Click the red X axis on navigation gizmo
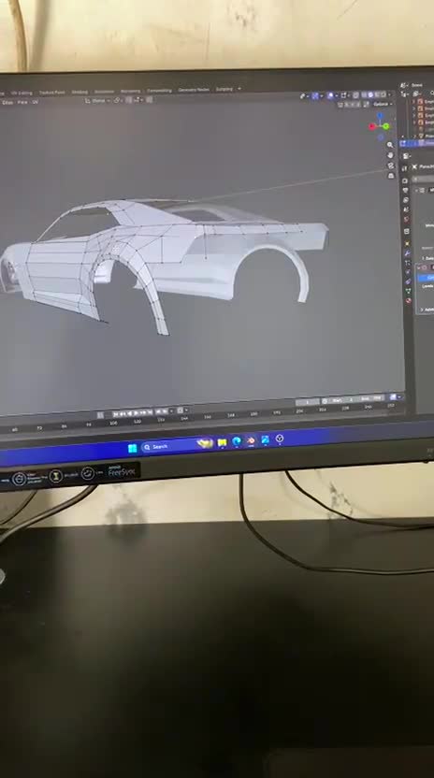The width and height of the screenshot is (434, 778). point(372,126)
